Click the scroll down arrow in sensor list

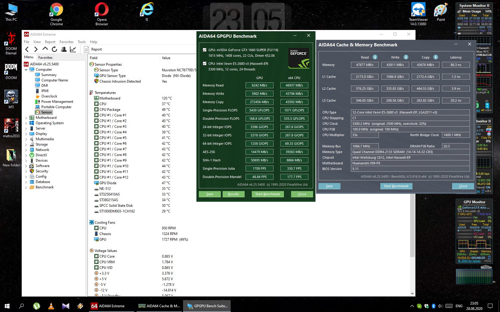412,294
